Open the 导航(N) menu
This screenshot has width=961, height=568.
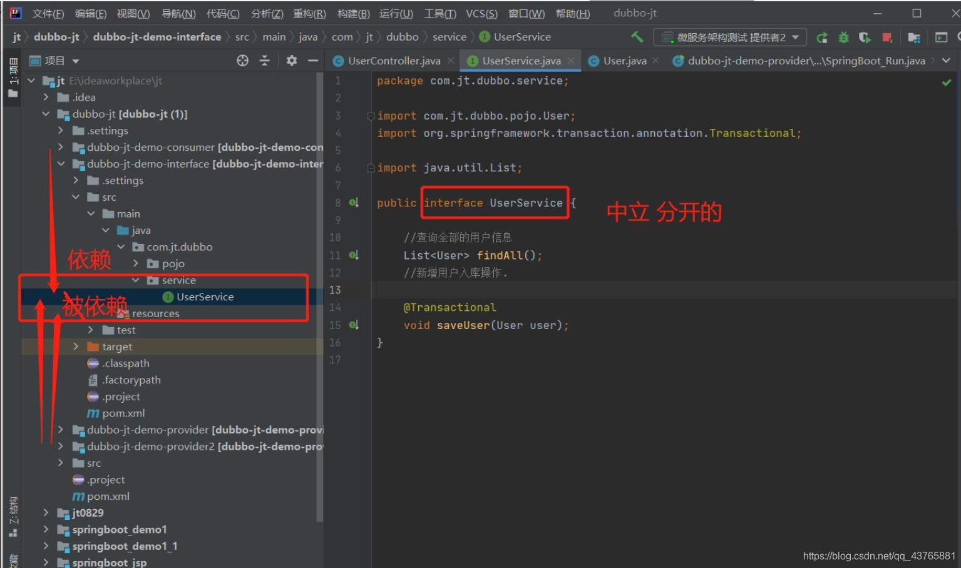tap(178, 14)
